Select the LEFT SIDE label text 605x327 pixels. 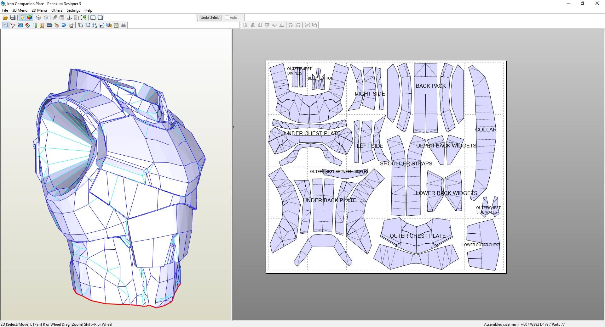click(370, 146)
